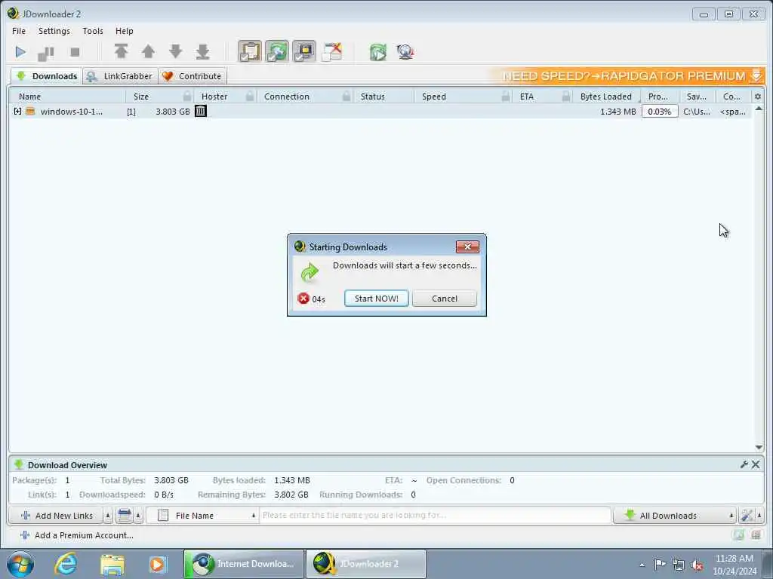Switch to the LinkGrabber tab
The width and height of the screenshot is (773, 579).
pyautogui.click(x=120, y=76)
